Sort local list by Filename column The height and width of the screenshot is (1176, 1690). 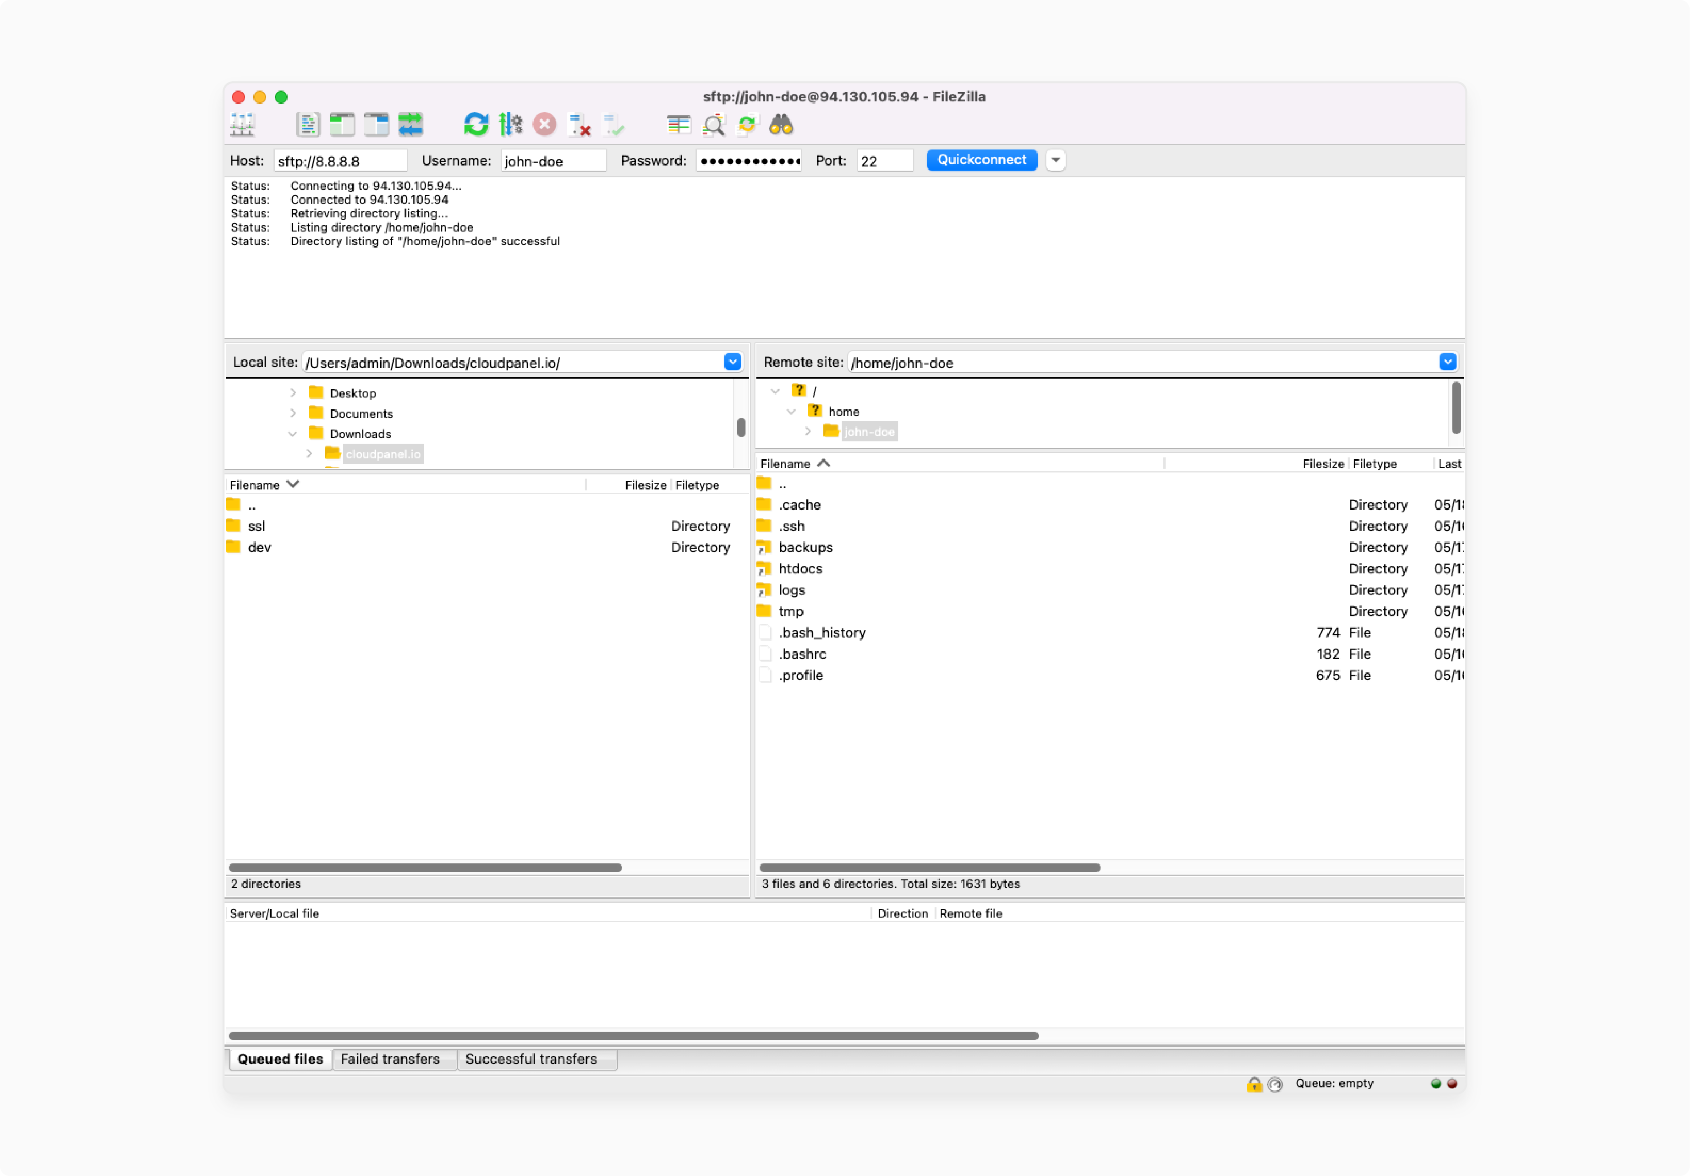pyautogui.click(x=406, y=485)
